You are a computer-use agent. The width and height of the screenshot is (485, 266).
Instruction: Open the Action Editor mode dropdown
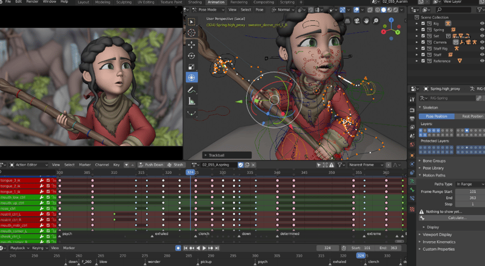coord(28,165)
